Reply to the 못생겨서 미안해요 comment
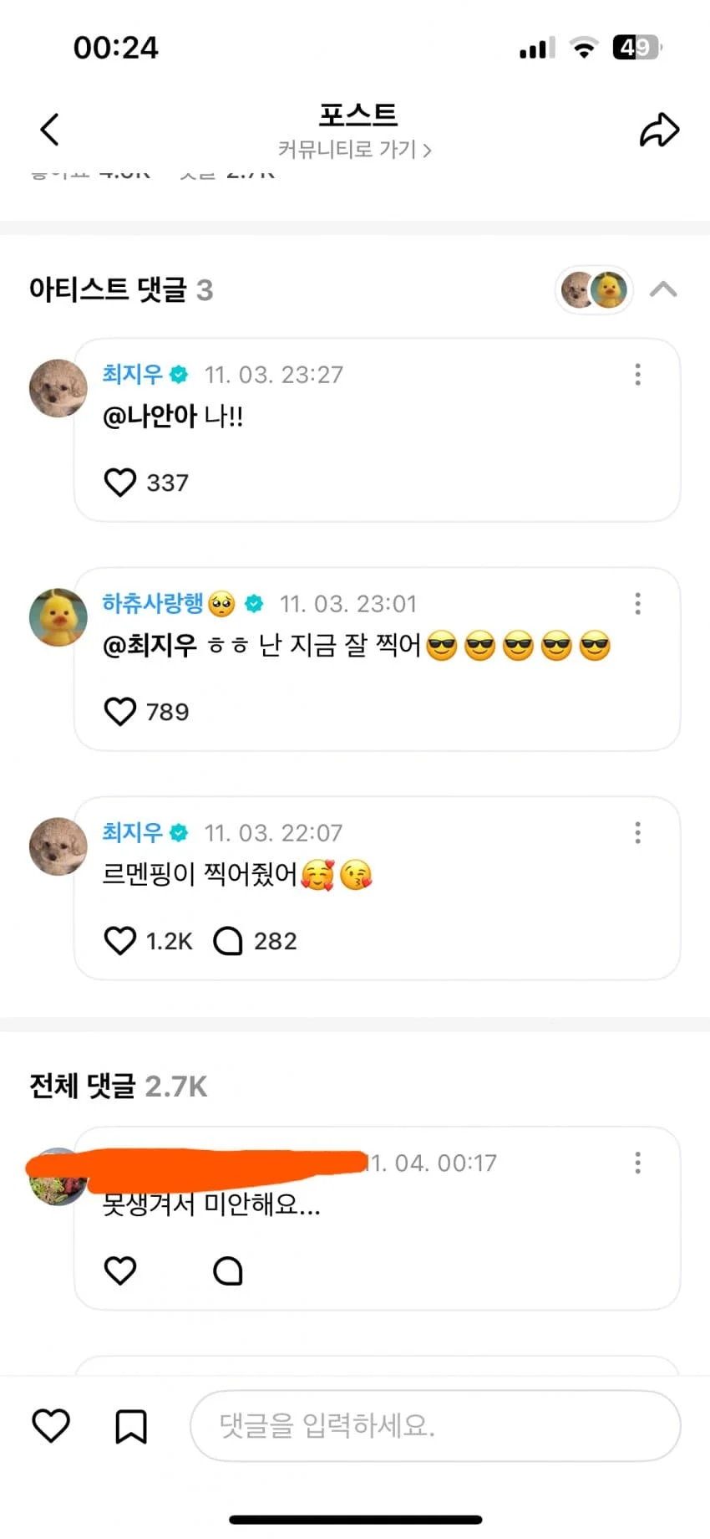The image size is (710, 1539). (x=228, y=1270)
